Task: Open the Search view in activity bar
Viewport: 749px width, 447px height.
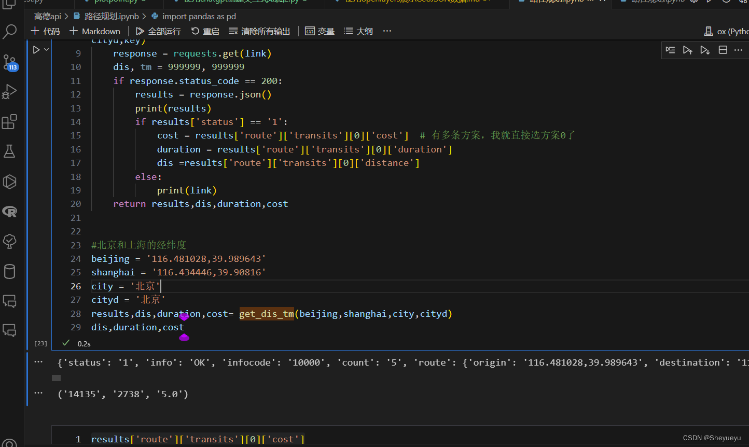Action: [x=10, y=32]
